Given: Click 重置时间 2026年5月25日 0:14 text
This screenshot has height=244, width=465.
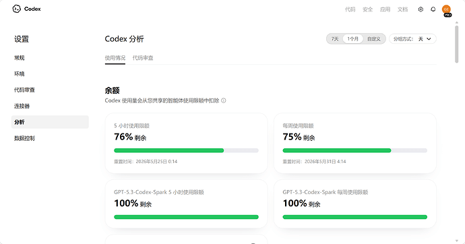Looking at the screenshot, I should (x=146, y=162).
